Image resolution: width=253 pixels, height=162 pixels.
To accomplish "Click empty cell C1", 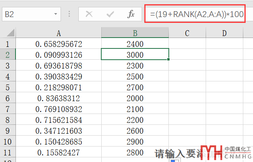I will pyautogui.click(x=187, y=43).
